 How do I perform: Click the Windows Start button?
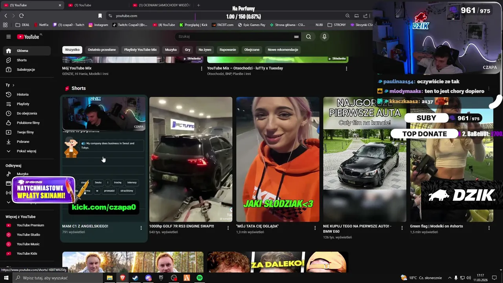coord(6,278)
